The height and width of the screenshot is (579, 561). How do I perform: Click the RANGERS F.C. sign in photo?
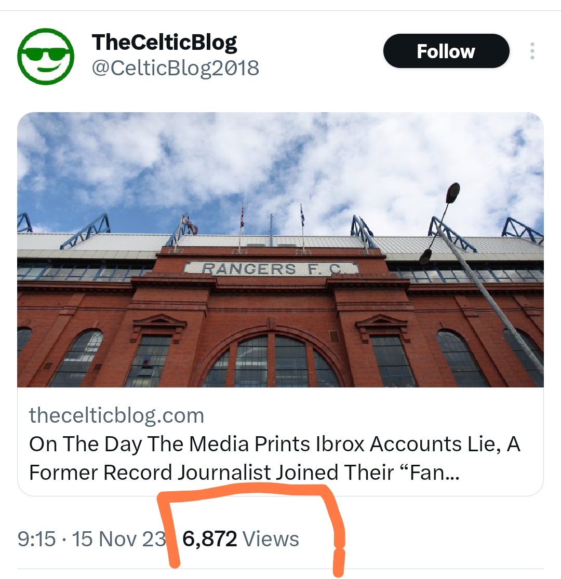coord(272,268)
